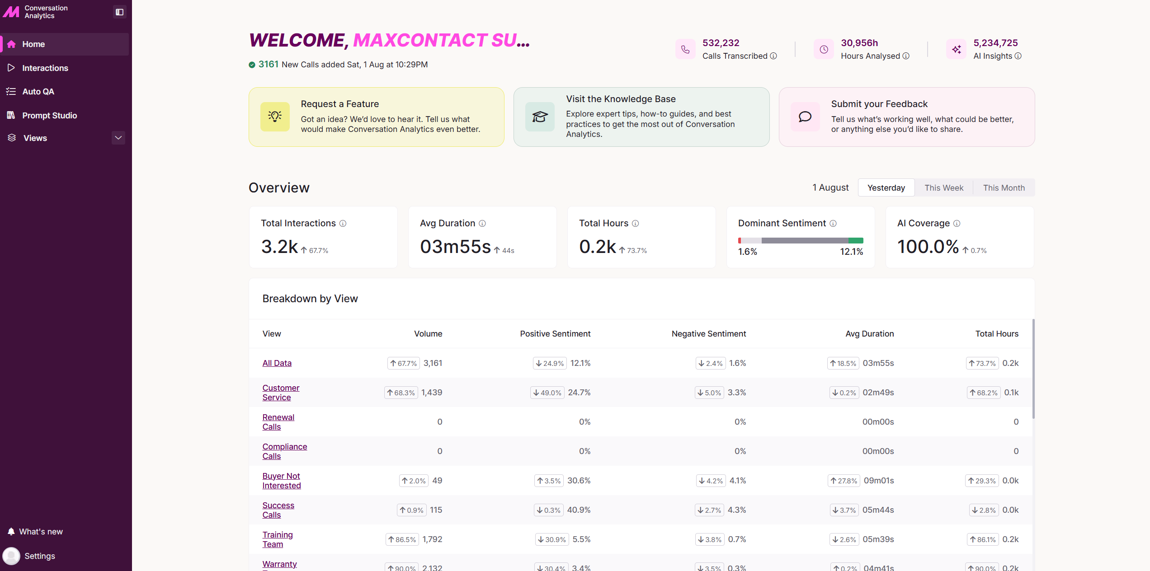Click the AI Insights sparkle icon
The height and width of the screenshot is (571, 1150).
(957, 49)
